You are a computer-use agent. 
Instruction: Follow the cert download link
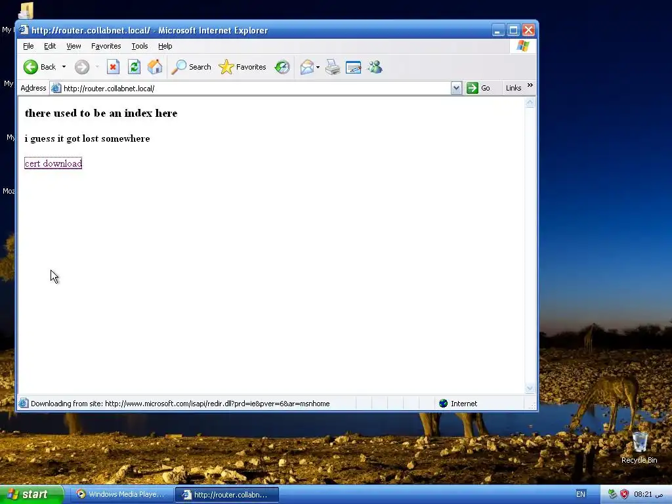(53, 163)
